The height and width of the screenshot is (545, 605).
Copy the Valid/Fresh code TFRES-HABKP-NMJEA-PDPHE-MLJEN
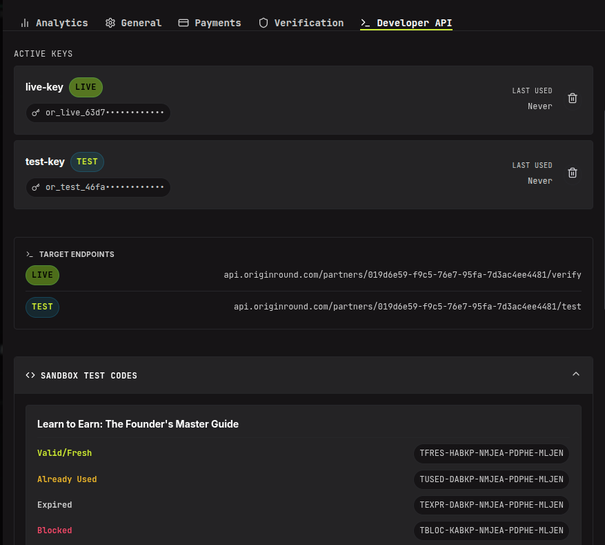[492, 453]
